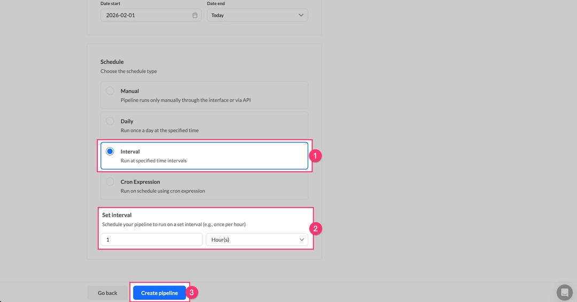Click the Create pipeline button
The image size is (577, 302).
coord(159,293)
